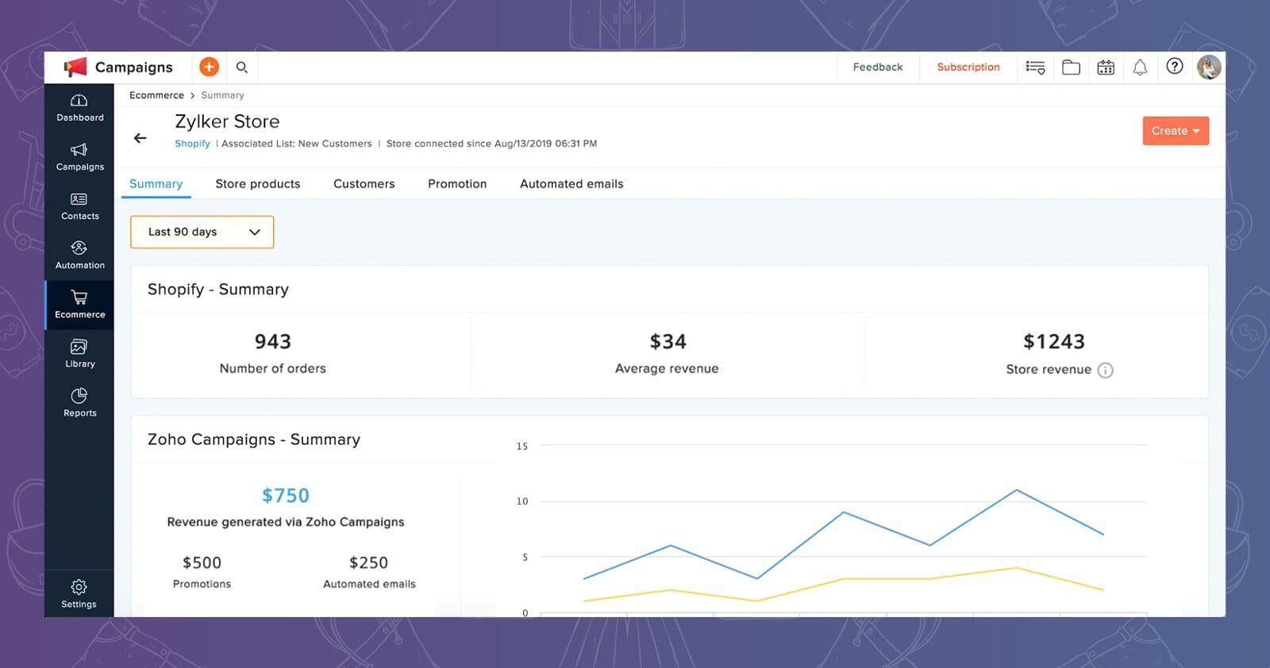Click the Shopify - Summary heading
Viewport: 1270px width, 668px height.
tap(218, 290)
